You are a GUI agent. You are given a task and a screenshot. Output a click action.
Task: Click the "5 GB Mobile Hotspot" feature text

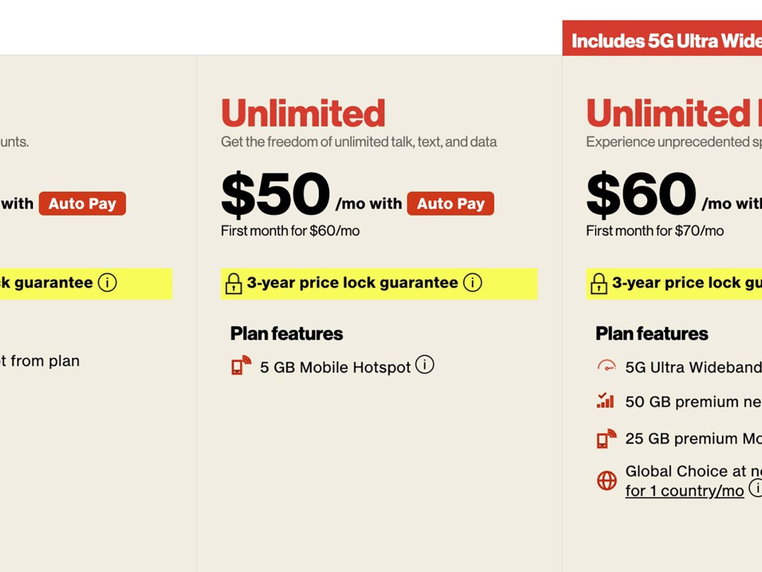(335, 367)
